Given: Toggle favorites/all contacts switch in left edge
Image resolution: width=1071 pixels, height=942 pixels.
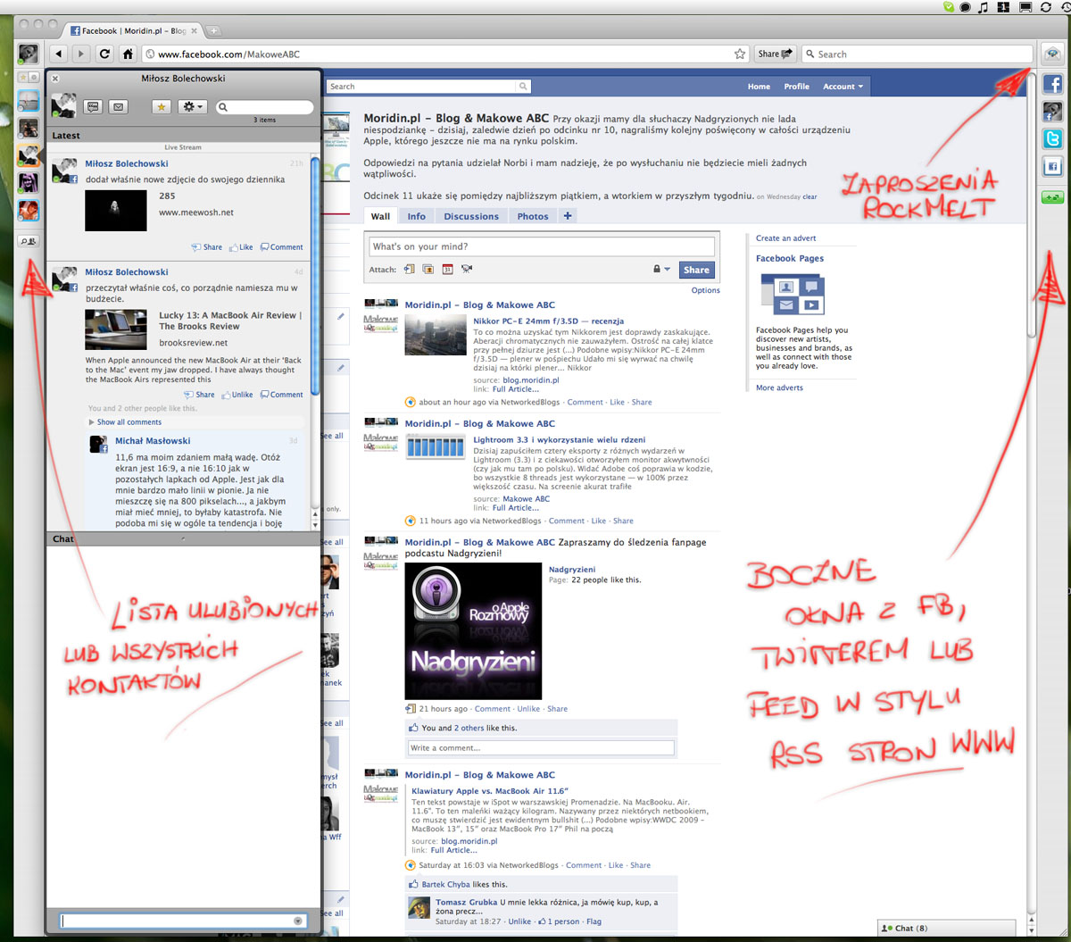Looking at the screenshot, I should pos(28,78).
